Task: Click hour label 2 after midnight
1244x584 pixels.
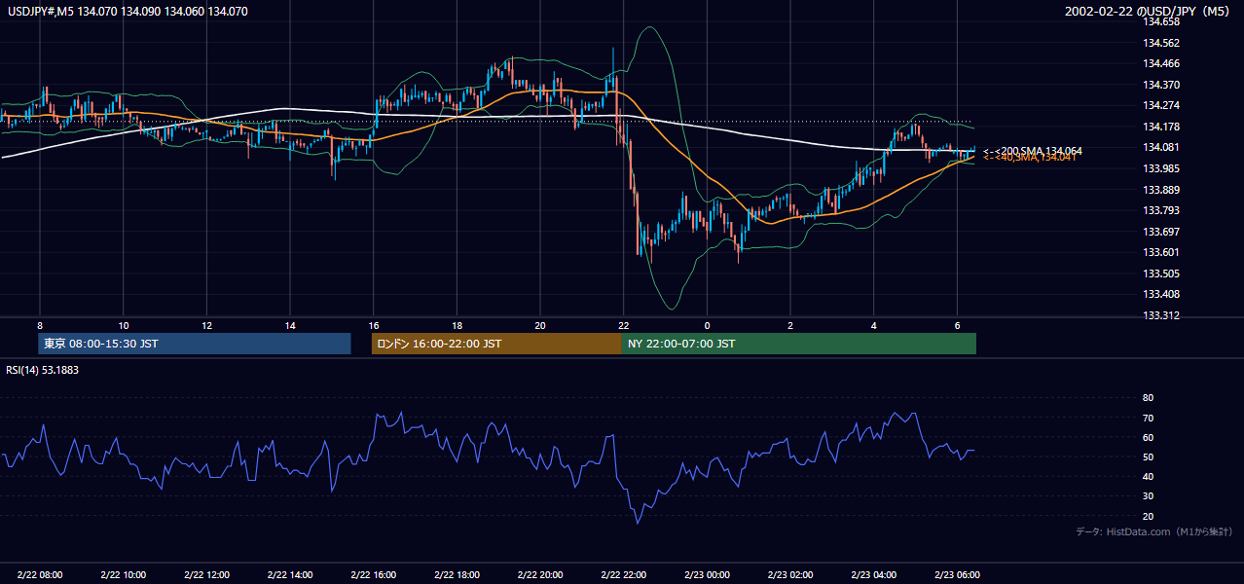Action: [790, 325]
